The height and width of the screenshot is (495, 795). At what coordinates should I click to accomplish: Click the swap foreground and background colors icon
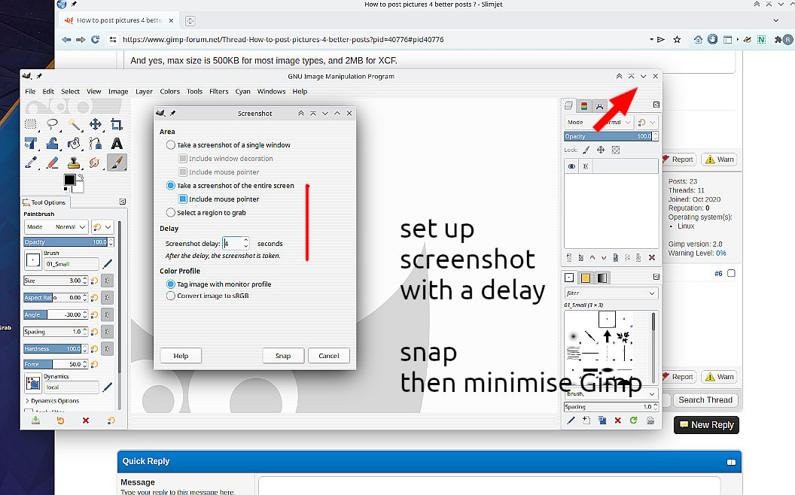coord(80,177)
